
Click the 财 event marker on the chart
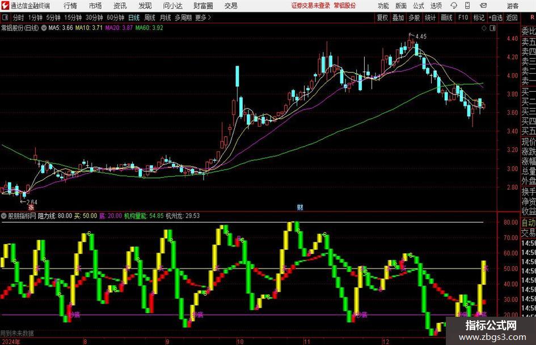300,207
